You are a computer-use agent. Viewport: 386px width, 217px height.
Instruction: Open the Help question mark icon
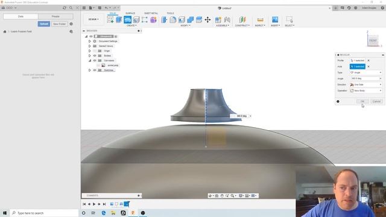coord(382,8)
